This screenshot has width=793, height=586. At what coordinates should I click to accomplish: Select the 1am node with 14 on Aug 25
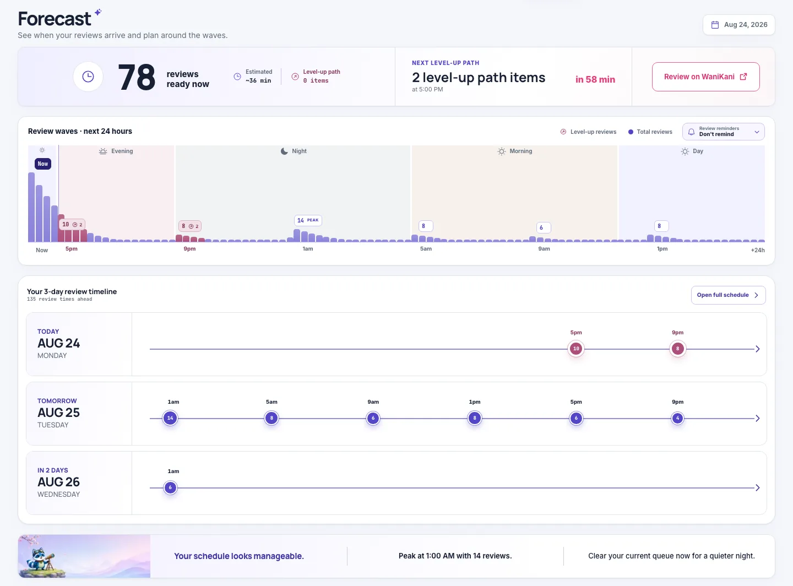(170, 418)
